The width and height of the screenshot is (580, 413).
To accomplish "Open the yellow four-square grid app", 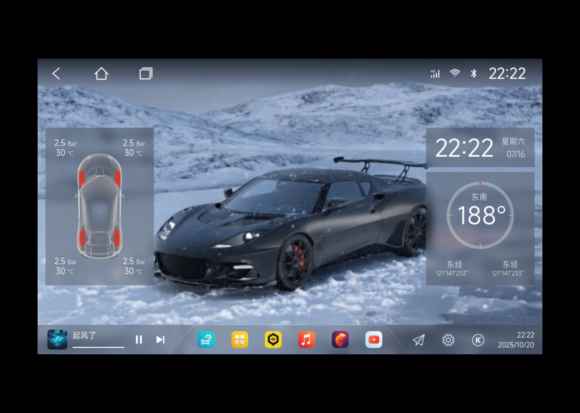I will 240,339.
